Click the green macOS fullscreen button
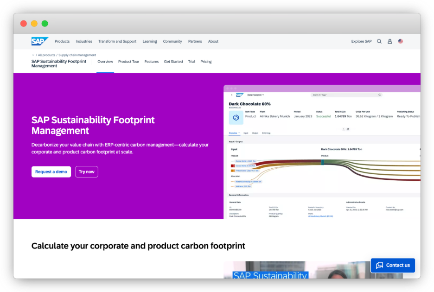 pos(45,24)
